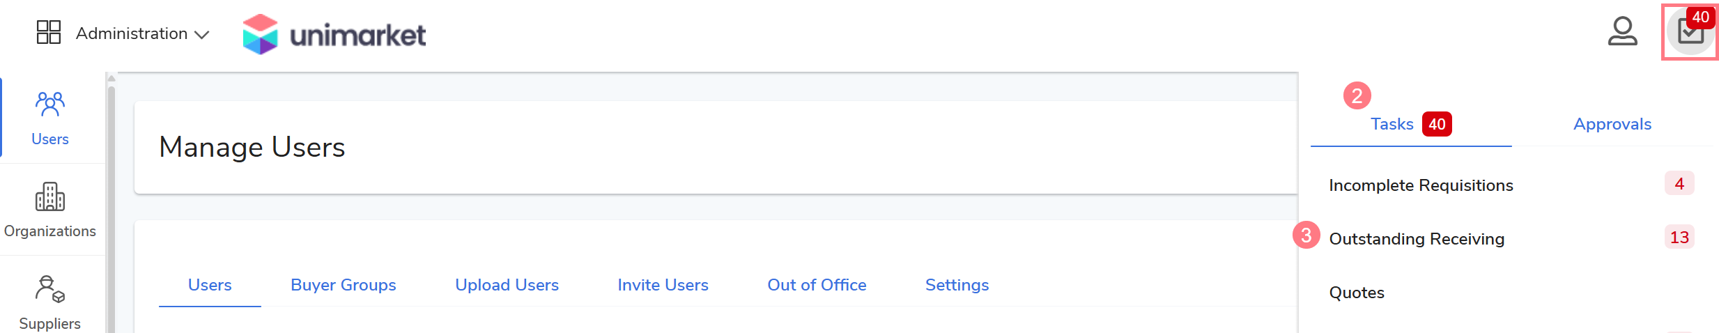Open the user profile icon

point(1622,31)
